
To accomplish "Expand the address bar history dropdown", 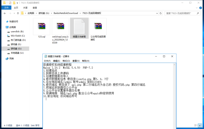I will click(157, 13).
